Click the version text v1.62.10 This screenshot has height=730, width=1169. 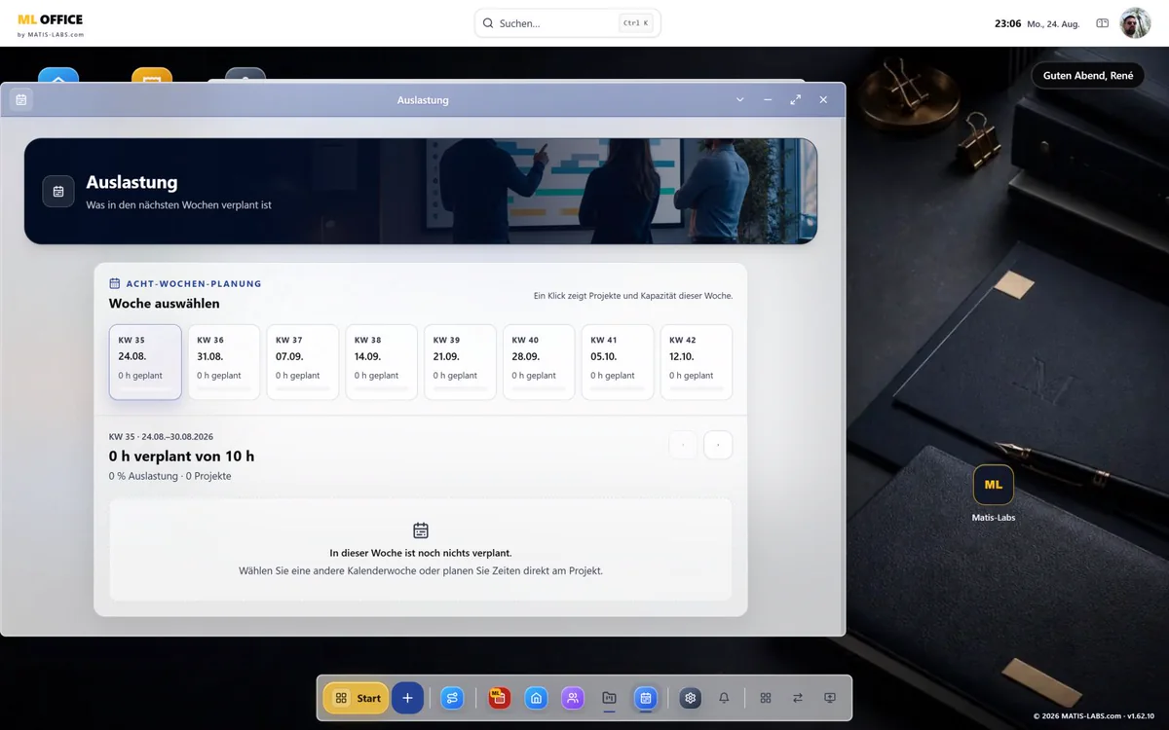(1142, 715)
